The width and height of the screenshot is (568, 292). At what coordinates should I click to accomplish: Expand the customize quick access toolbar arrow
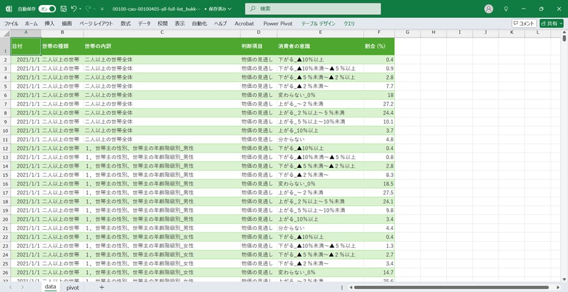[x=102, y=9]
